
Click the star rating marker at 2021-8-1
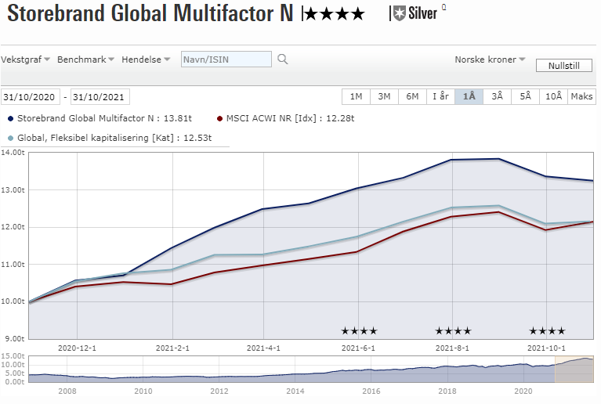click(x=453, y=331)
